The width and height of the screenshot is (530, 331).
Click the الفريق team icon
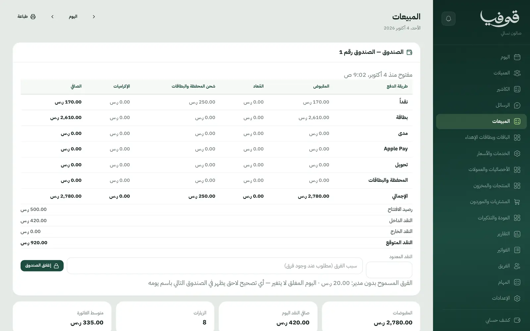pyautogui.click(x=517, y=266)
